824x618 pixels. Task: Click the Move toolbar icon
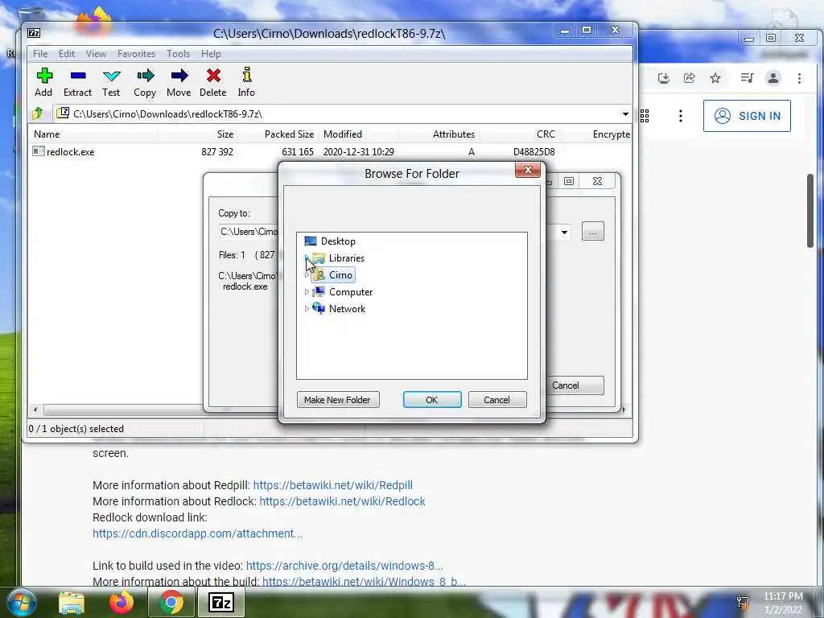click(x=179, y=76)
